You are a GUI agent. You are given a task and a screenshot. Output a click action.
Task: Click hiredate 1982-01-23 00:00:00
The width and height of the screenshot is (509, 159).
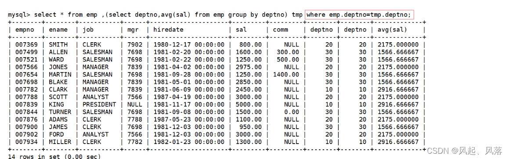pos(188,142)
